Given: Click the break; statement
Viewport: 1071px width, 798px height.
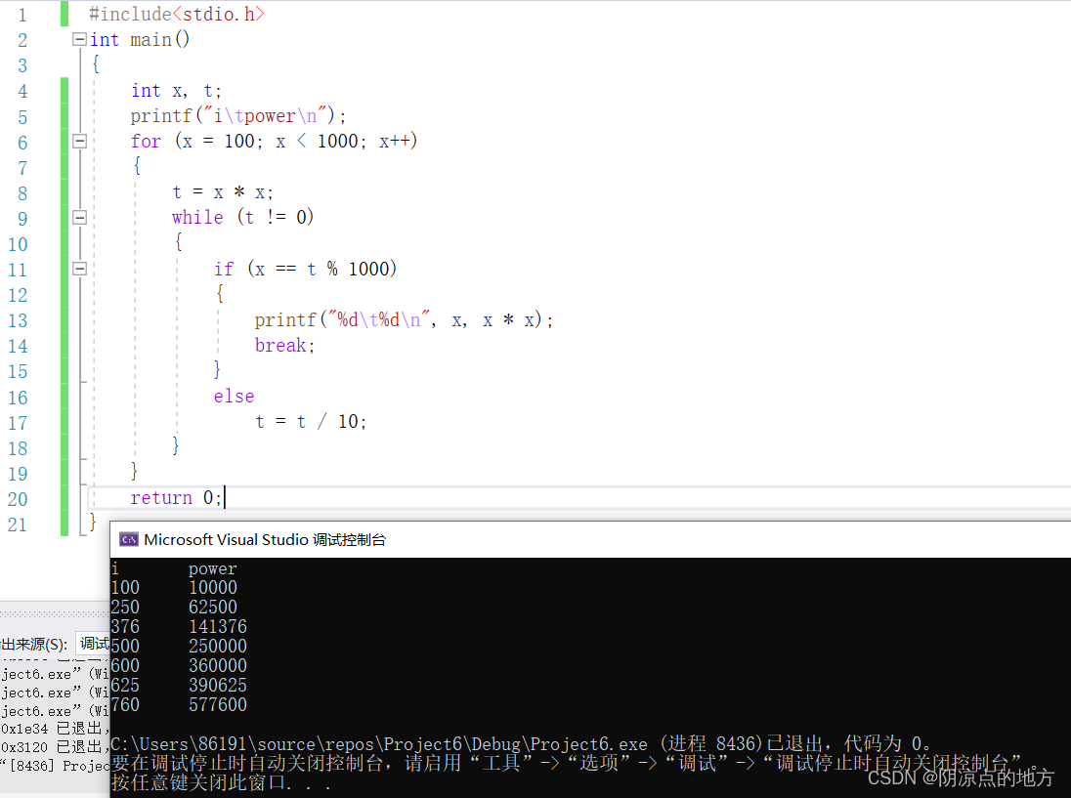Looking at the screenshot, I should click(284, 346).
